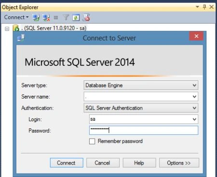Click inside the Password field

tap(144, 130)
